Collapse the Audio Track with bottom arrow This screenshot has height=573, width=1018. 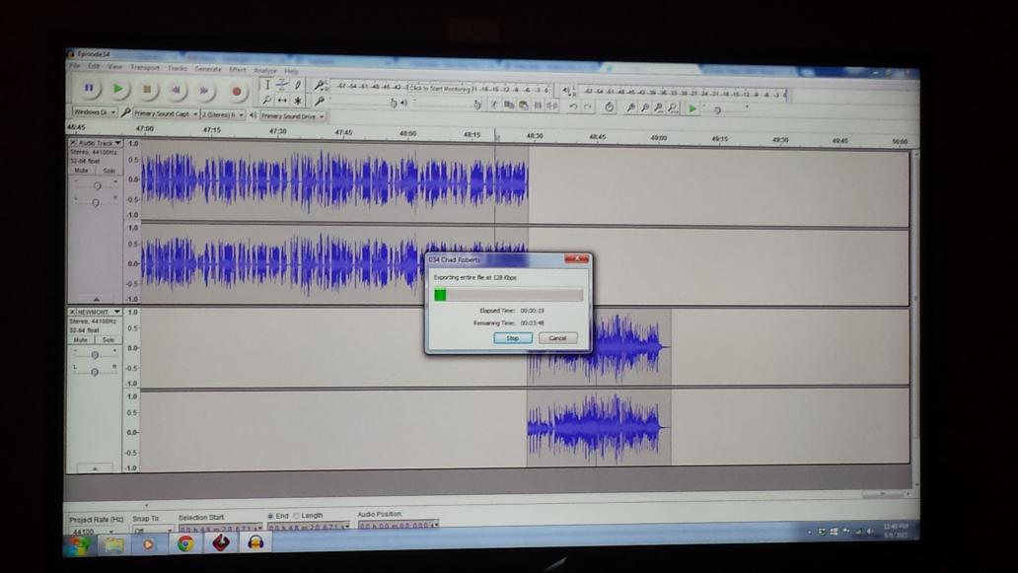tap(96, 299)
